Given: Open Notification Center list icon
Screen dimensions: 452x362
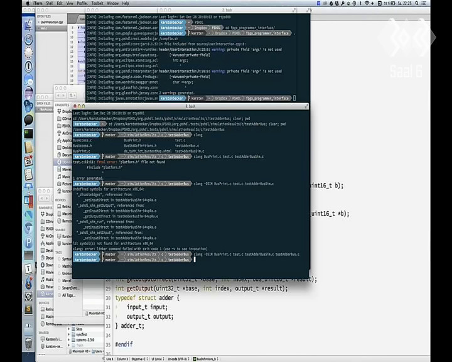Looking at the screenshot, I should [x=424, y=3].
